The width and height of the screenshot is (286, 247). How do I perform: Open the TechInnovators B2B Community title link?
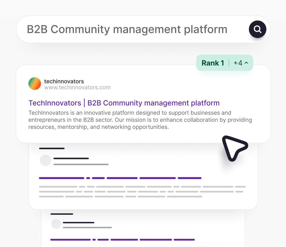tap(124, 103)
